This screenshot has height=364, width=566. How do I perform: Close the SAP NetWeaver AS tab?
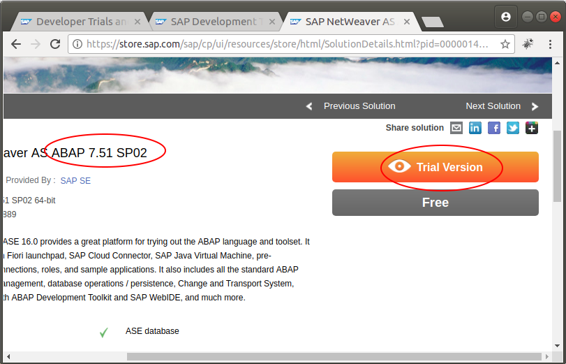[x=406, y=22]
